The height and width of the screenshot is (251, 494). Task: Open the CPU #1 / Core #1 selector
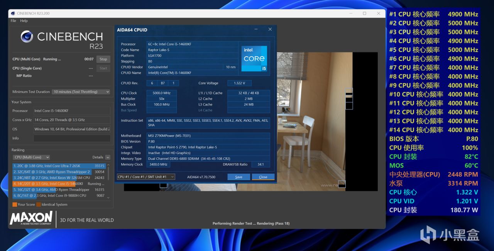[x=146, y=177]
